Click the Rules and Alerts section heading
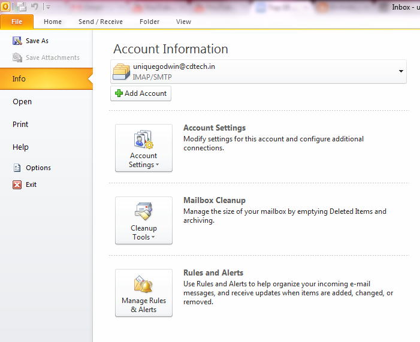Image resolution: width=420 pixels, height=342 pixels. point(213,273)
